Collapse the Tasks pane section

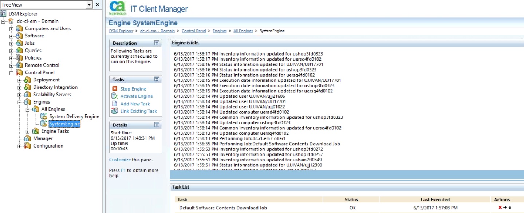pos(157,79)
